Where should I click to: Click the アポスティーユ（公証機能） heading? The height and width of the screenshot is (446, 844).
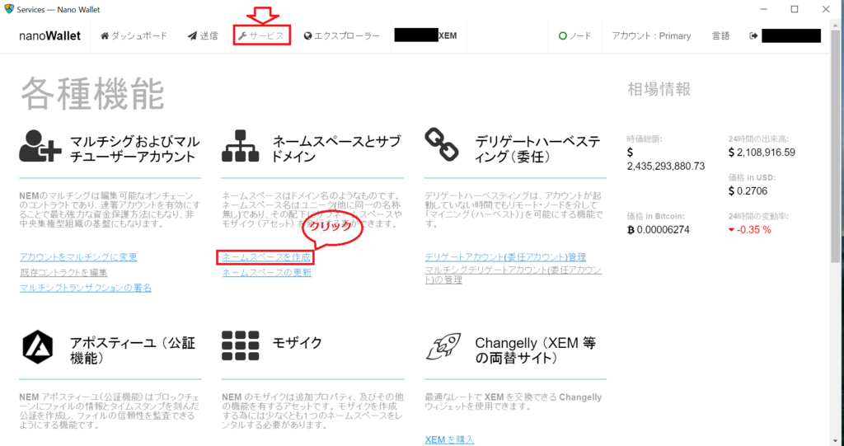[x=133, y=350]
